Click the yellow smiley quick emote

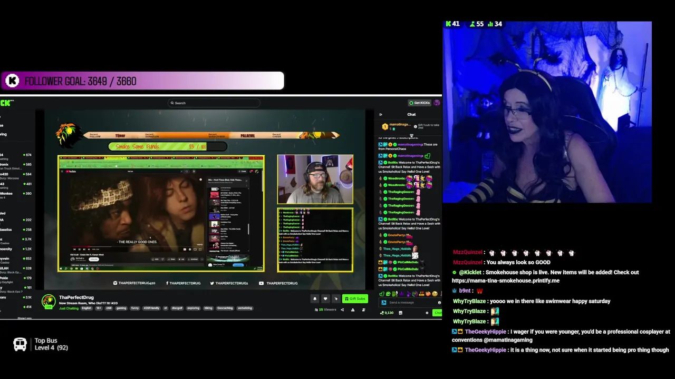coord(435,294)
